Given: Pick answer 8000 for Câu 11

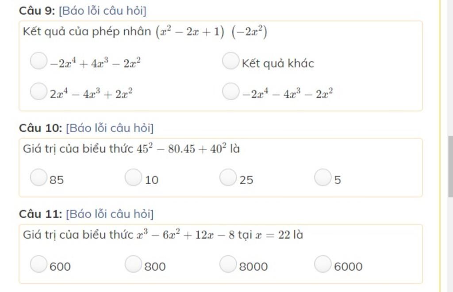Looking at the screenshot, I should [228, 264].
